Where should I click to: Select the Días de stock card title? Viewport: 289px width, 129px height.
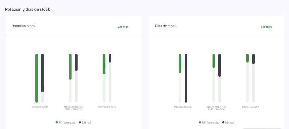tap(165, 26)
